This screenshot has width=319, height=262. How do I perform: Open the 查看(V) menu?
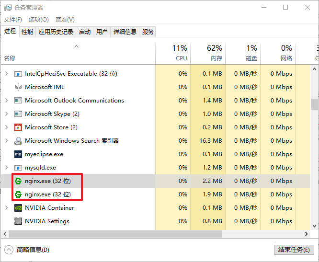(x=65, y=20)
